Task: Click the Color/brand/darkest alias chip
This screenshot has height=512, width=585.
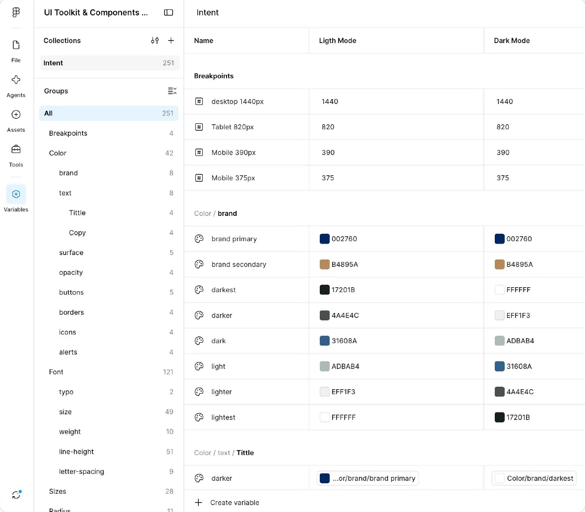Action: [534, 478]
